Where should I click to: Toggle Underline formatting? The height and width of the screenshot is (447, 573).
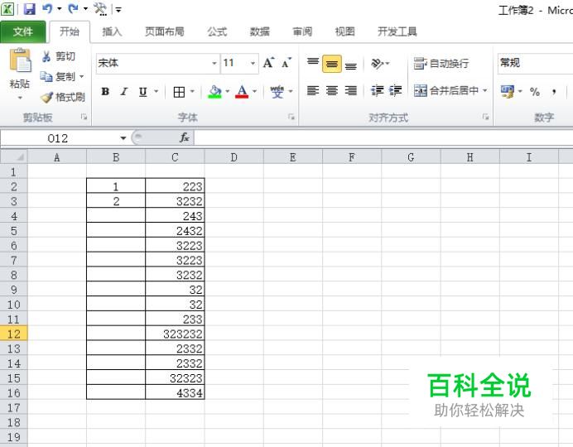(143, 92)
